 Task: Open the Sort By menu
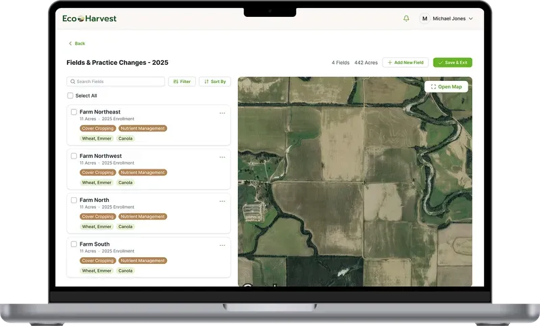(x=215, y=82)
